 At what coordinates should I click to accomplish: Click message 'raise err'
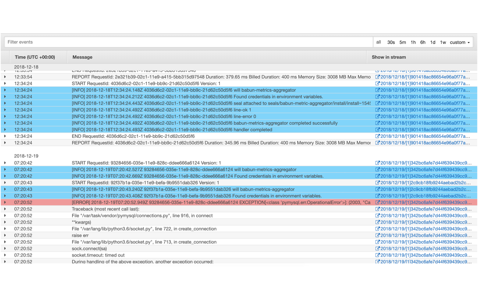click(x=80, y=235)
